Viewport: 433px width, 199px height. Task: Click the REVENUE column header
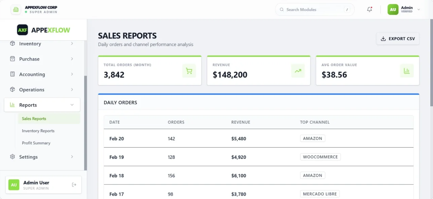241,122
